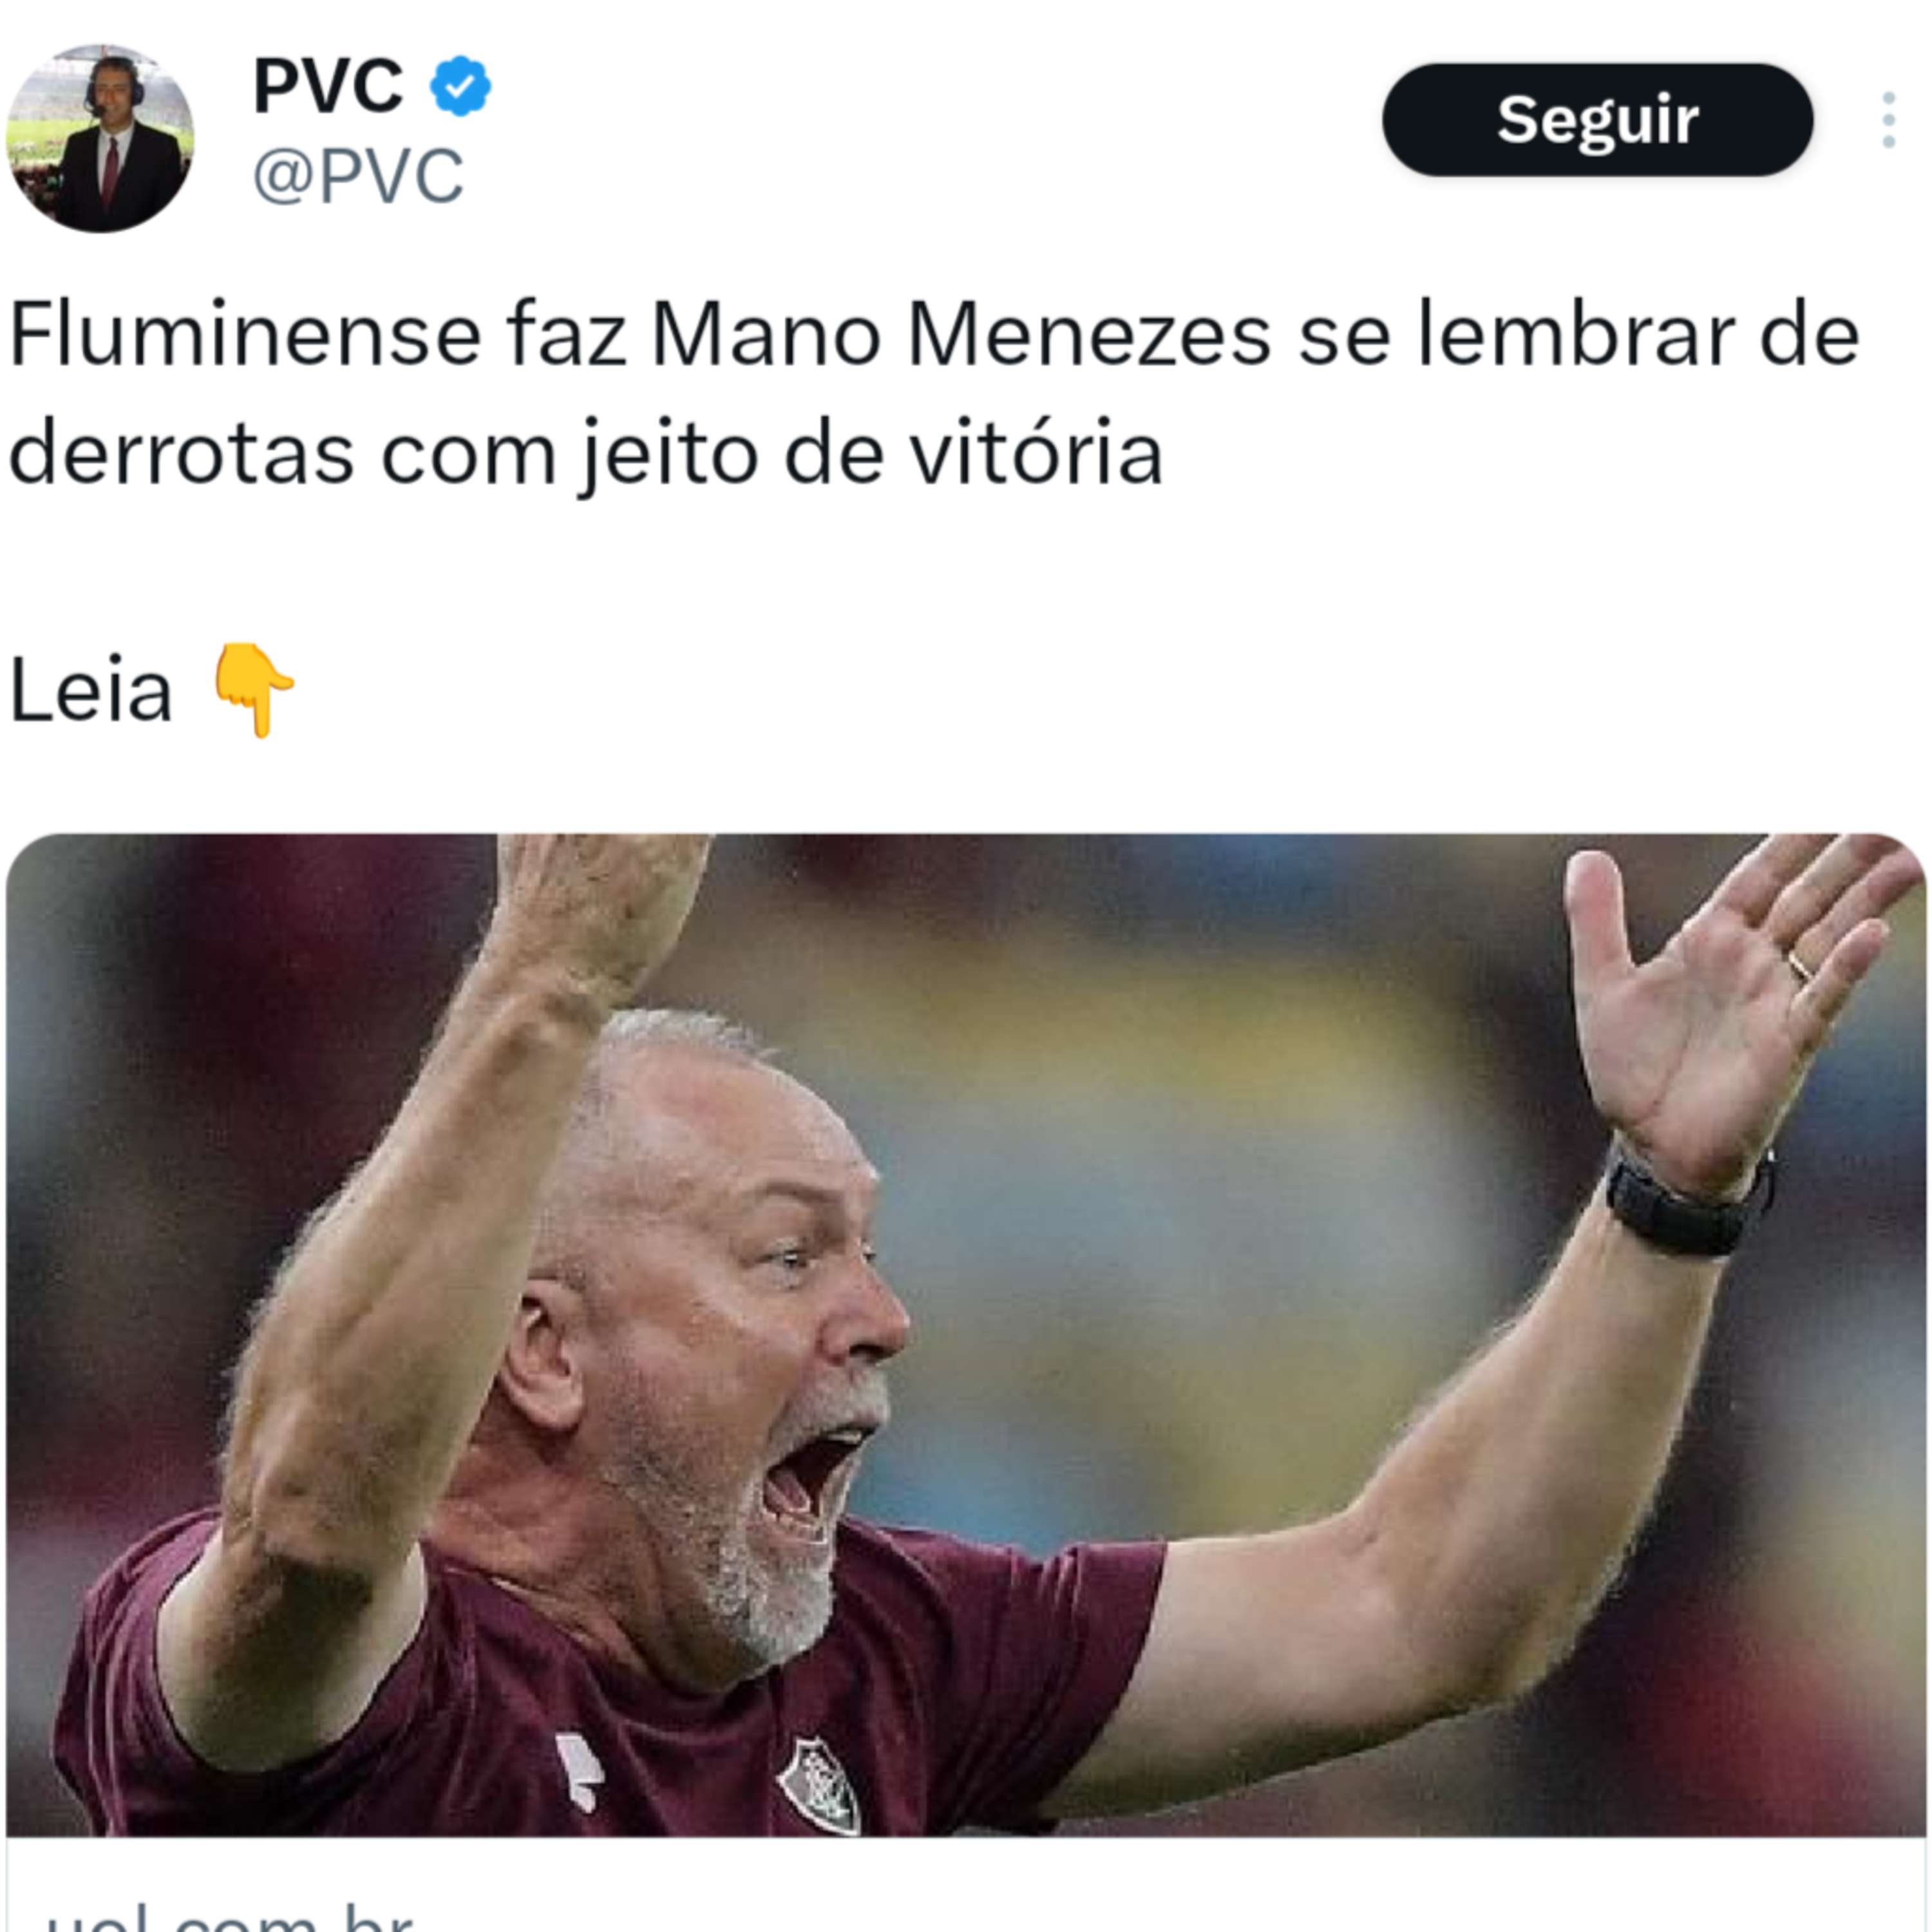Open PVC's round profile avatar
Viewport: 1932px width, 1932px height.
pos(100,138)
